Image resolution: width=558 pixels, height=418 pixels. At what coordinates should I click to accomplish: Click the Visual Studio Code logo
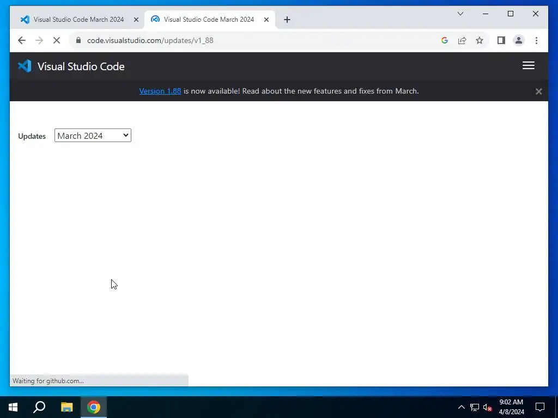[x=25, y=66]
